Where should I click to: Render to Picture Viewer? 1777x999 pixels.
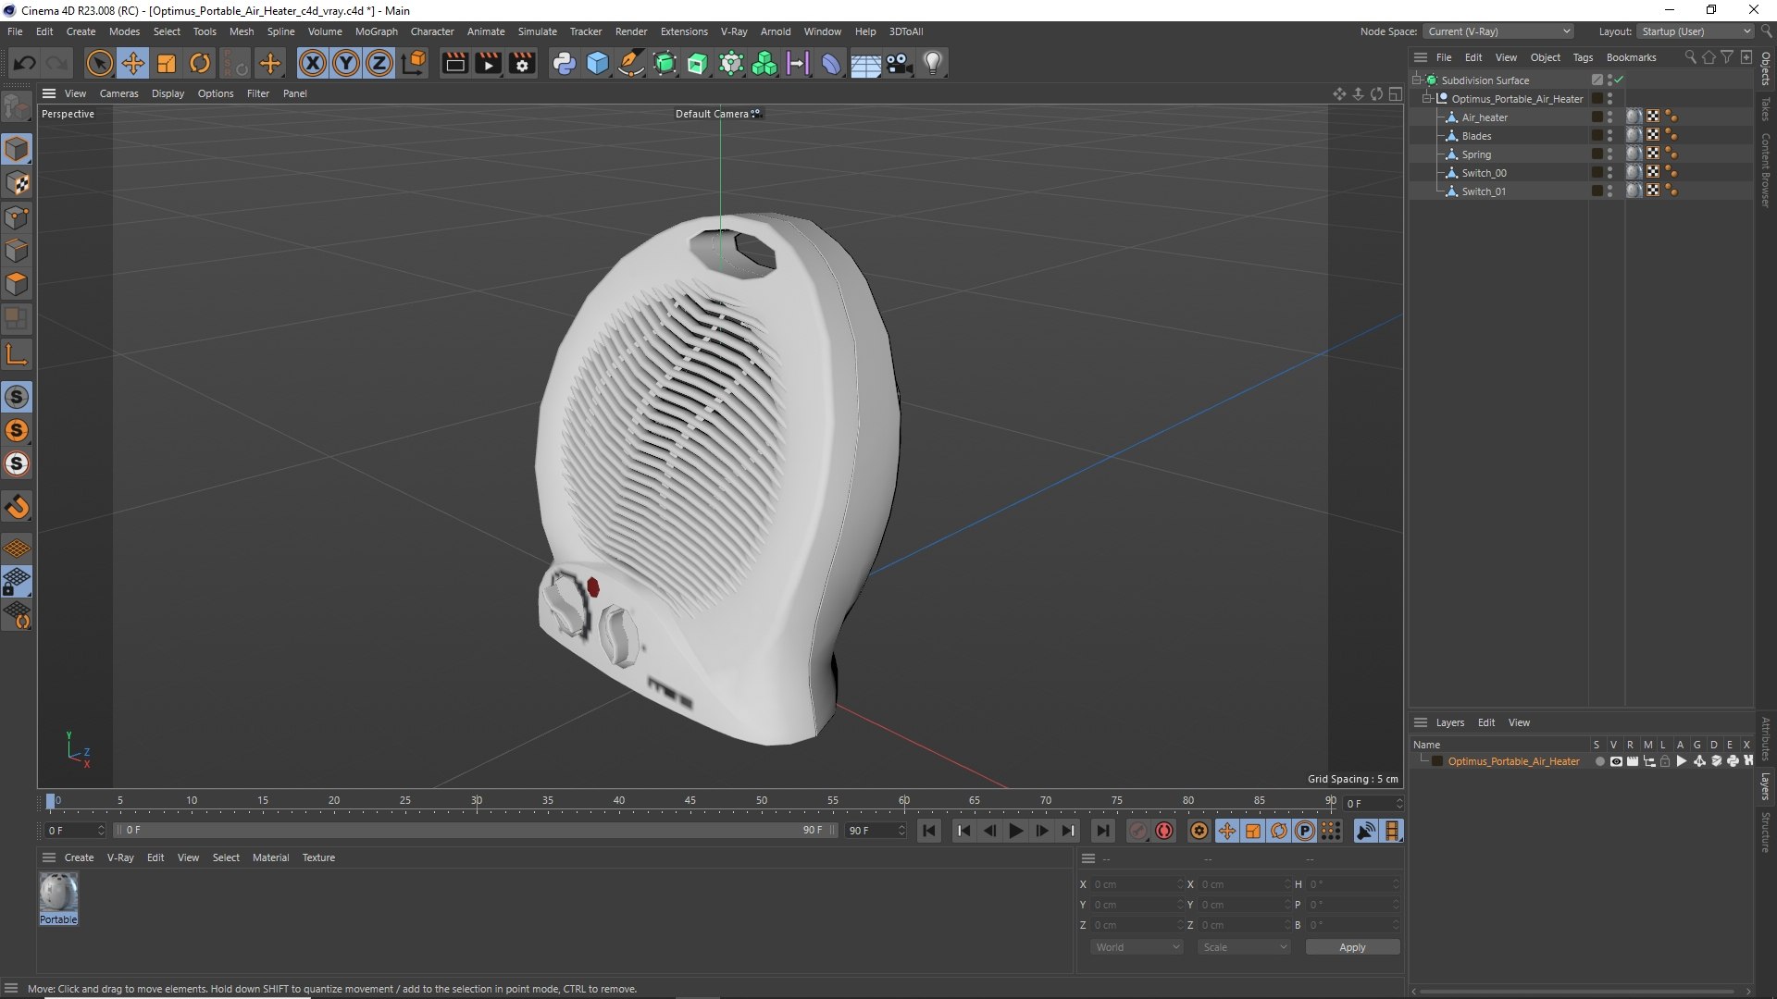488,63
